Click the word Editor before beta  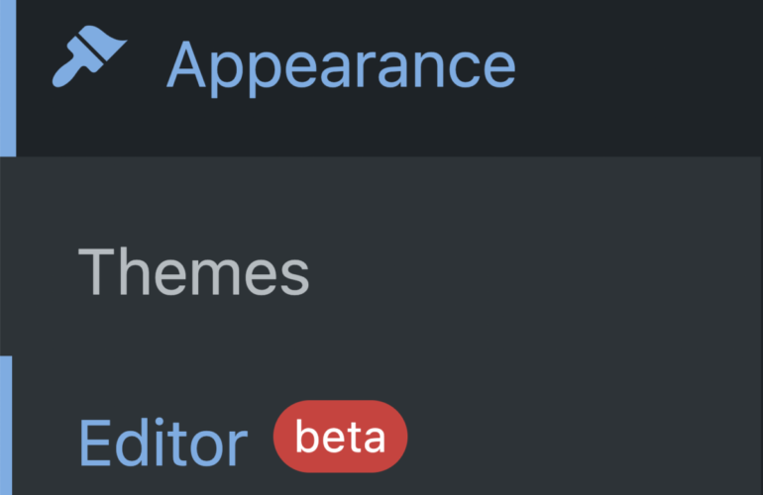[x=163, y=442]
